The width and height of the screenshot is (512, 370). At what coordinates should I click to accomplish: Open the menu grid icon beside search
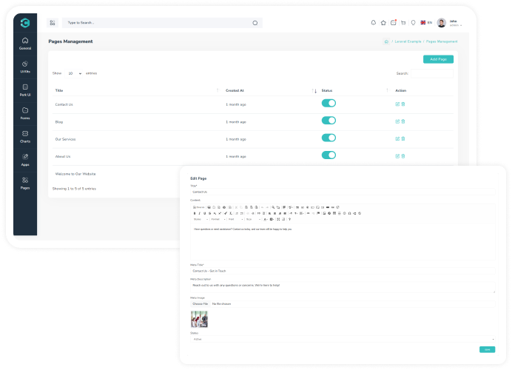[52, 23]
